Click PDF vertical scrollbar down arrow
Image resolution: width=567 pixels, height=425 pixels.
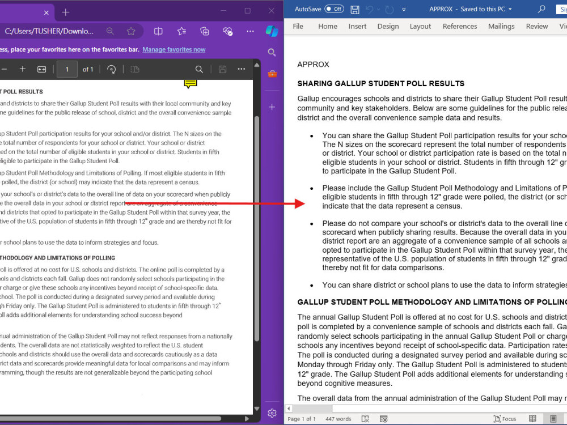[x=257, y=409]
